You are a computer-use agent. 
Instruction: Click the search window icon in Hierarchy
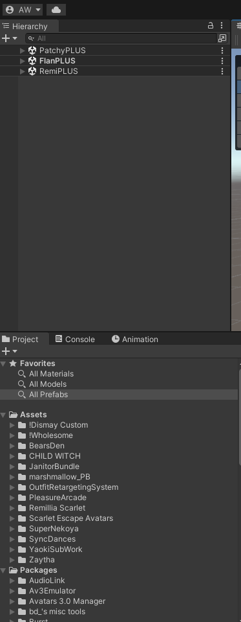[222, 38]
